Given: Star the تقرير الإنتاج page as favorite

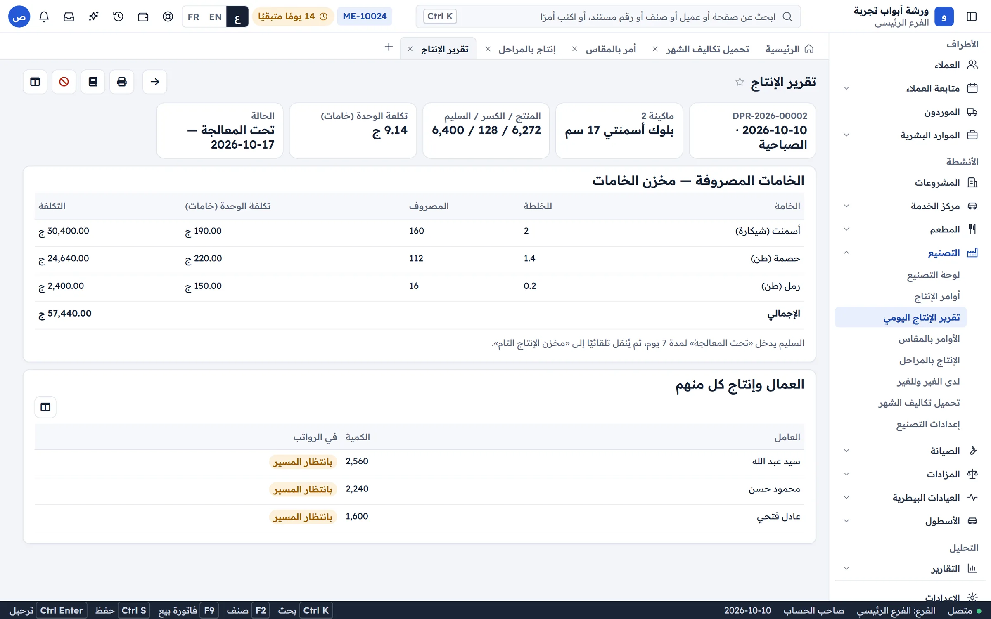Looking at the screenshot, I should click(740, 82).
